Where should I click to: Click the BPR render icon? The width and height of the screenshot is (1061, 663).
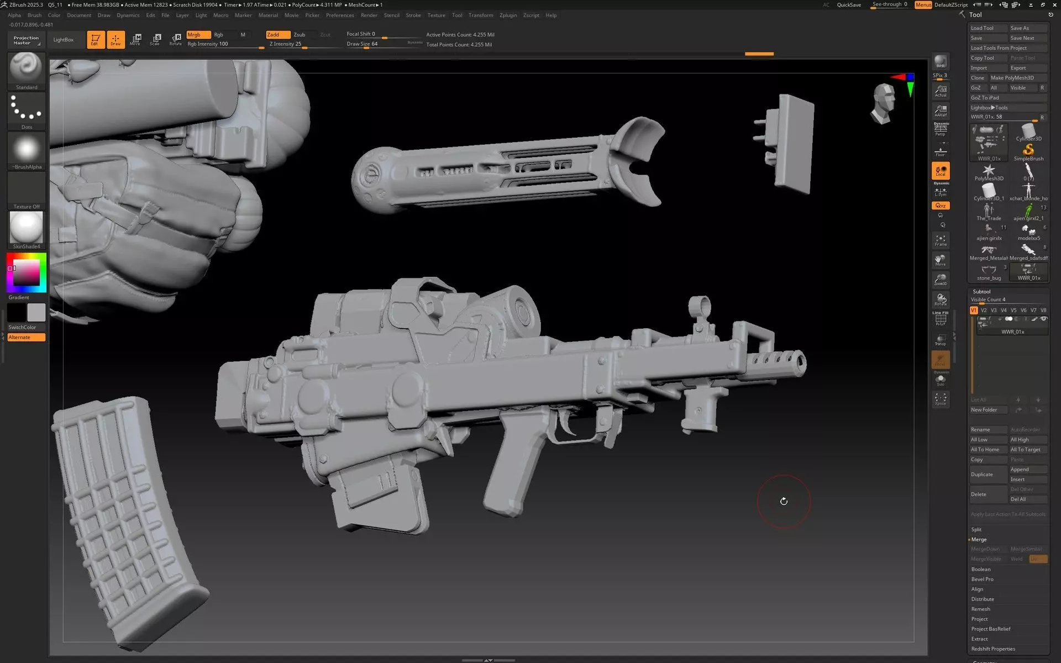click(x=940, y=61)
